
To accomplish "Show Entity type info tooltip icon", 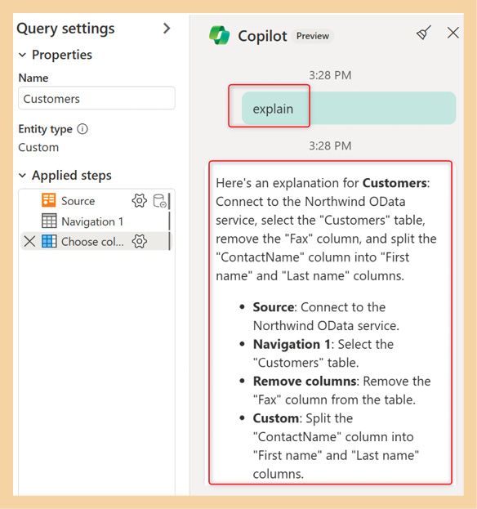I will tap(82, 129).
